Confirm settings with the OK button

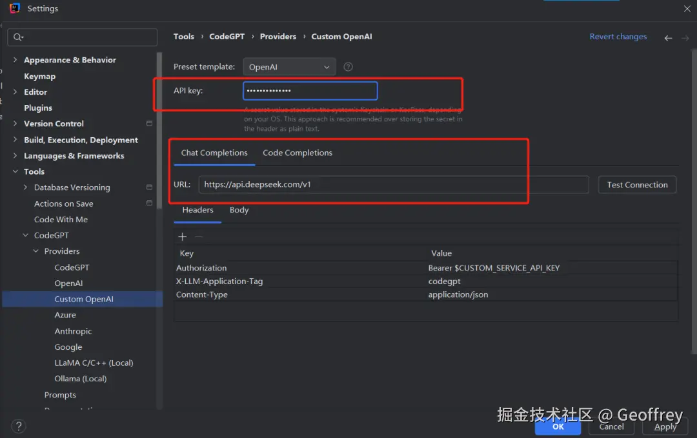[x=558, y=427]
